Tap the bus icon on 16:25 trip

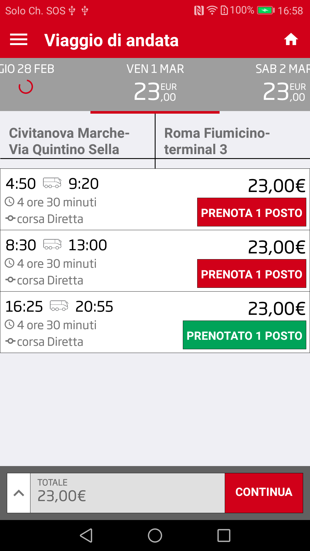click(x=59, y=306)
